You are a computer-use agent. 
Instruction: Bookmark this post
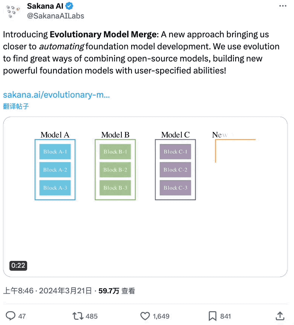[213, 316]
